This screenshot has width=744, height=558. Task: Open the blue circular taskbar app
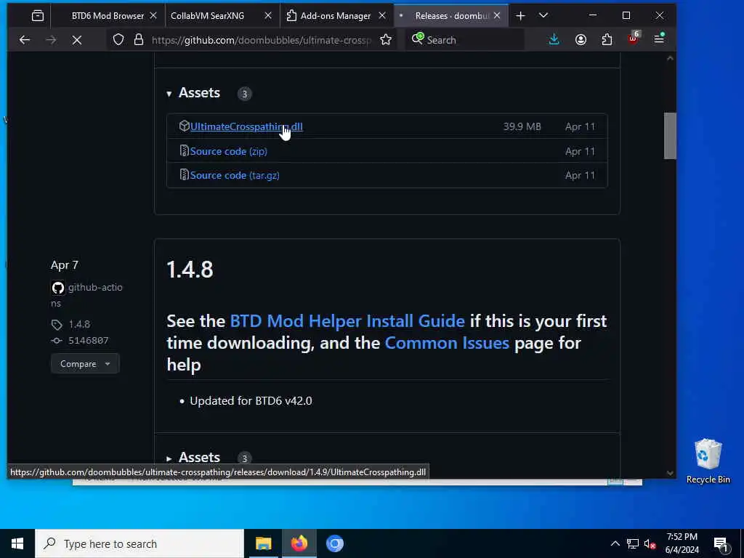point(334,543)
